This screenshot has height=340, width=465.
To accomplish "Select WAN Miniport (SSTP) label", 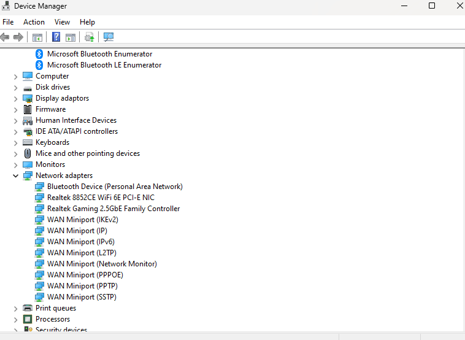I will pos(82,297).
